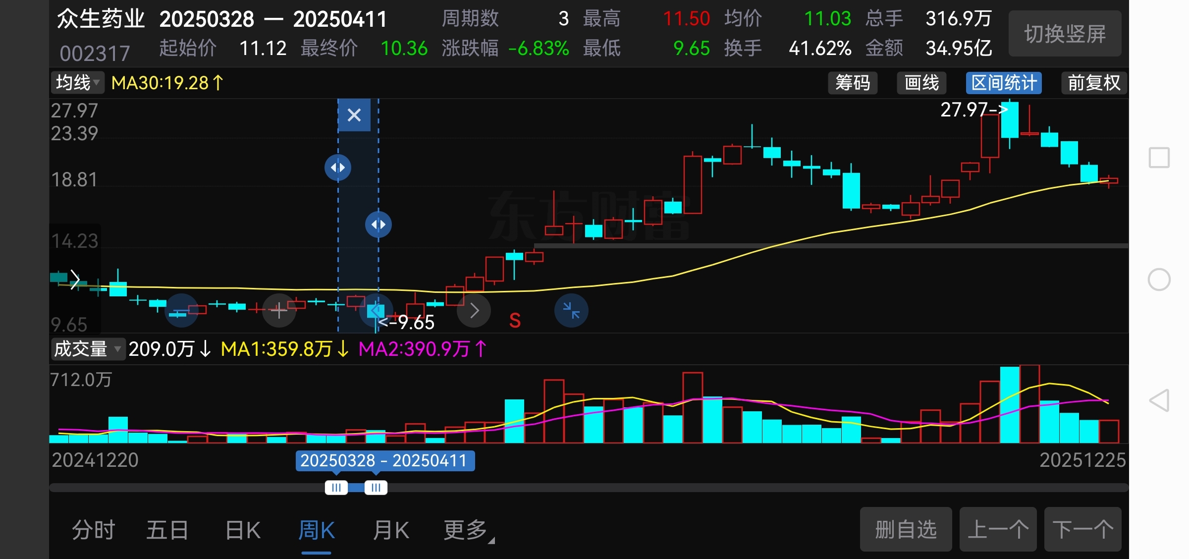Click the left interval boundary drag handle
The height and width of the screenshot is (559, 1189).
click(338, 168)
